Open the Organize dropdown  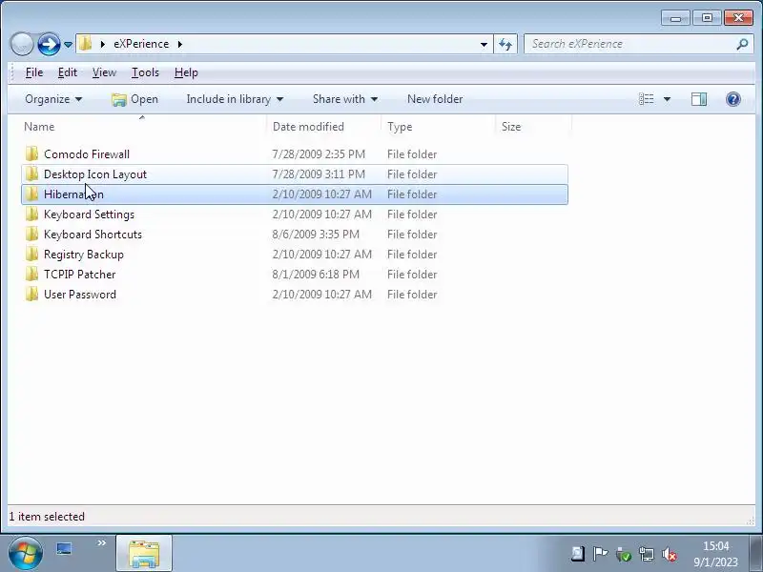coord(53,99)
